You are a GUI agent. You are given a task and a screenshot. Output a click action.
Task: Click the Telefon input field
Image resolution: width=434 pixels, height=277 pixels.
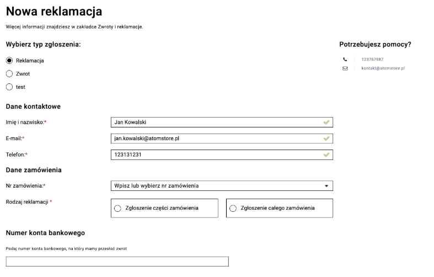point(215,155)
